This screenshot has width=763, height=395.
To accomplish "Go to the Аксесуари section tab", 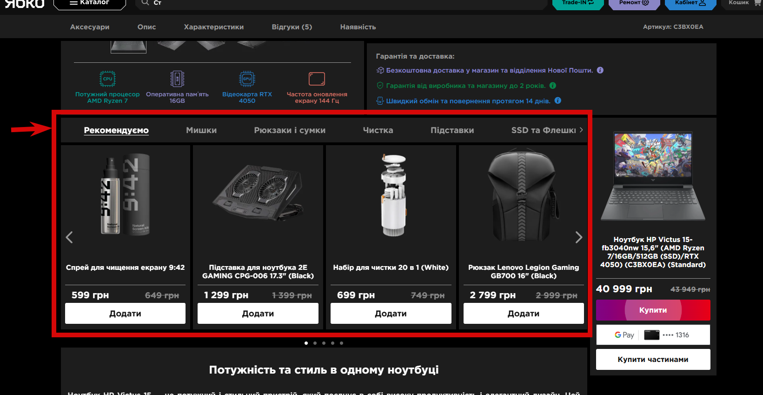I will (90, 27).
